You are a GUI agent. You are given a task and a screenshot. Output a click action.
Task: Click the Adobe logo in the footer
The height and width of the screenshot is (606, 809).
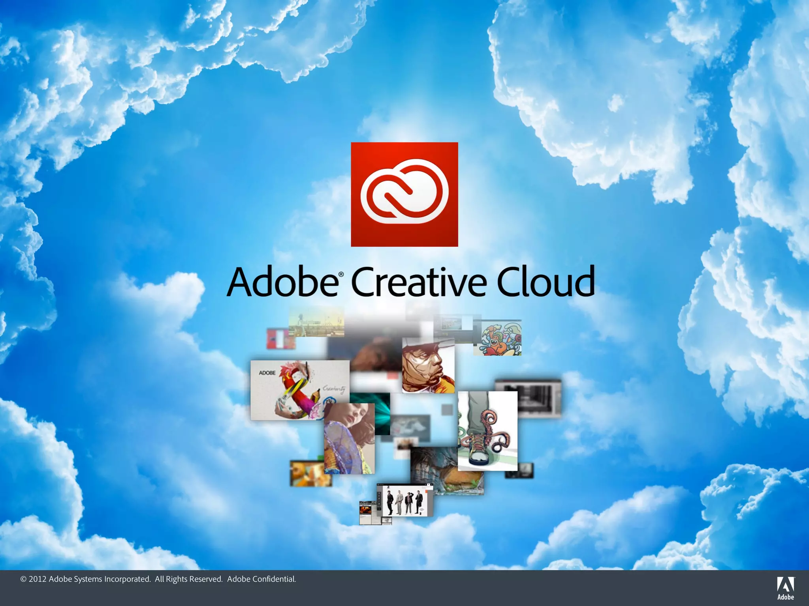pyautogui.click(x=785, y=588)
